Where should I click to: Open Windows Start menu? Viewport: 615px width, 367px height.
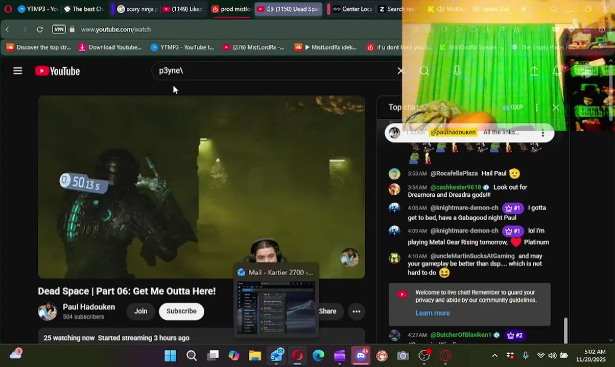pyautogui.click(x=170, y=356)
